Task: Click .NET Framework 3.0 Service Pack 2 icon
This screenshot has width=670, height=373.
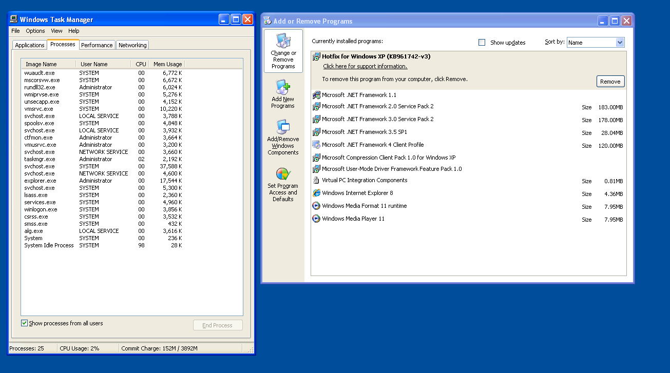Action: (x=317, y=119)
